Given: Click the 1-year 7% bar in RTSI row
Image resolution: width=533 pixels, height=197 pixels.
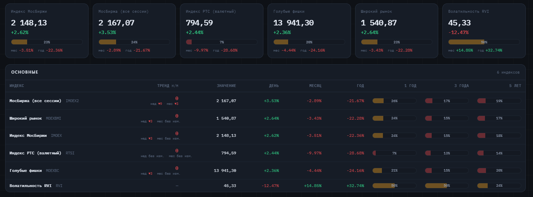Looking at the screenshot, I should click(x=394, y=153).
